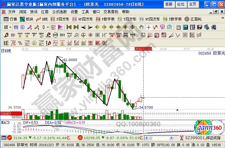Jump to first bar with skip-back icon
Viewport: 225px width, 148px height.
pos(69,27)
